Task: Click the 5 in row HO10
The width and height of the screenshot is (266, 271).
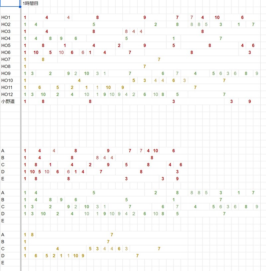Action: 134,80
